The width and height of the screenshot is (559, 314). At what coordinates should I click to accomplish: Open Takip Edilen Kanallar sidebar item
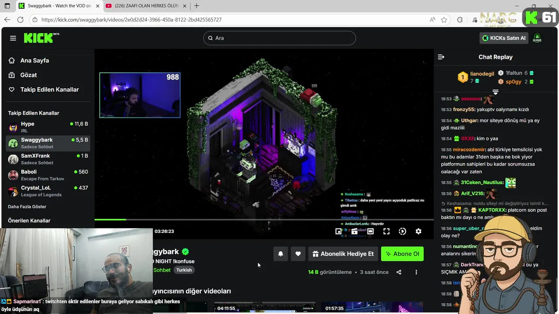click(49, 89)
